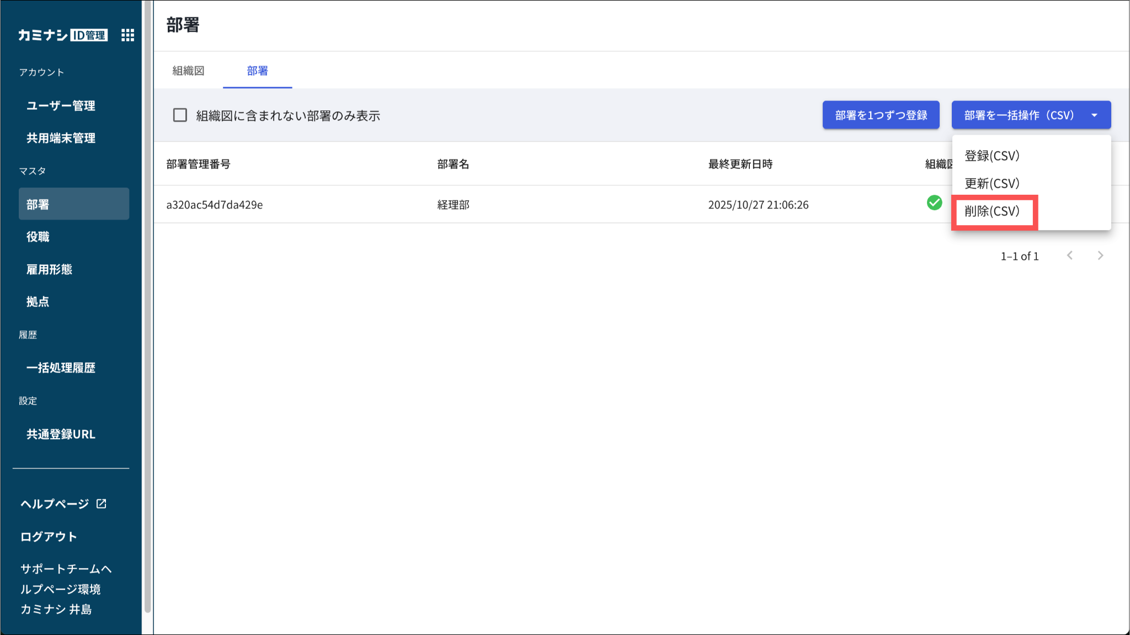This screenshot has width=1130, height=635.
Task: Click the green checkmark status icon
Action: click(x=934, y=203)
